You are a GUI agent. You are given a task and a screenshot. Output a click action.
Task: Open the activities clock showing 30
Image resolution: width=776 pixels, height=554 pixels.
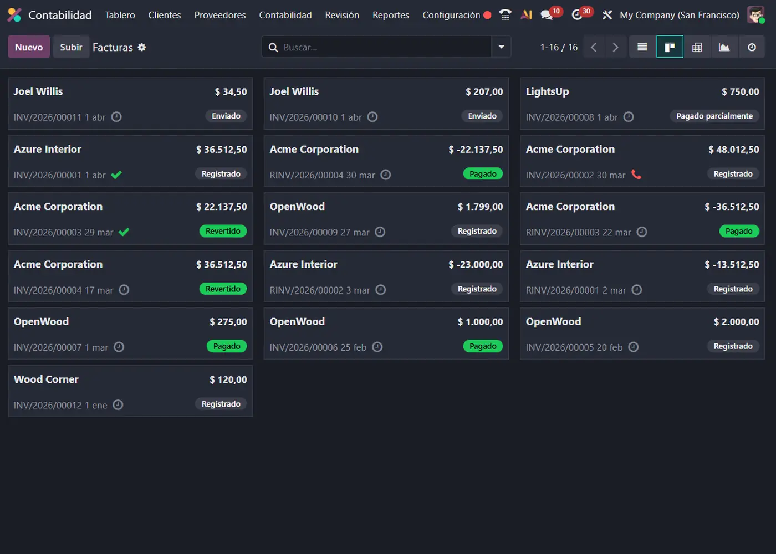pos(578,15)
